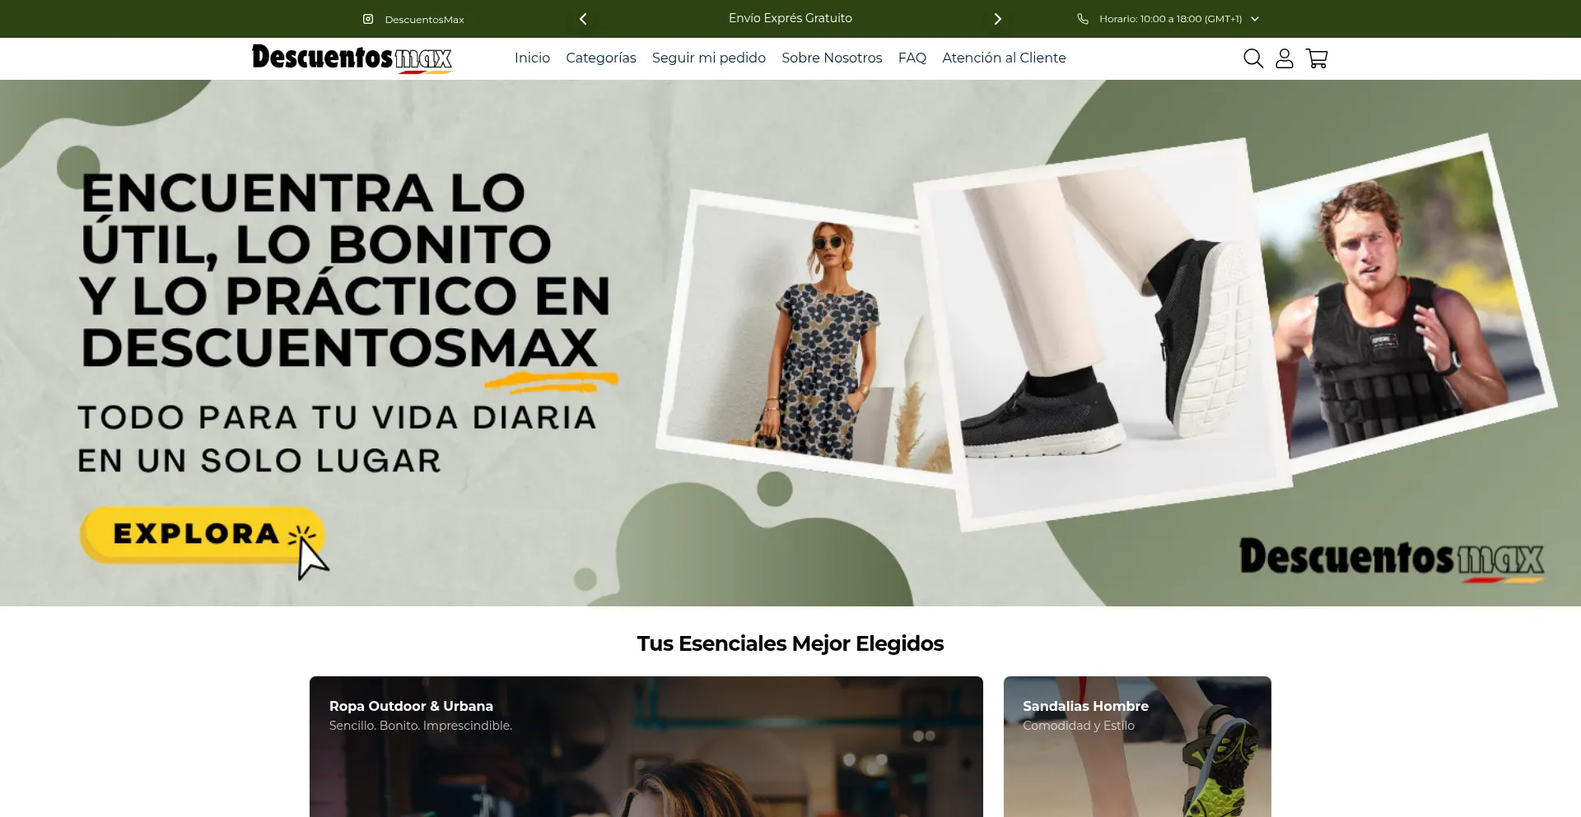1581x817 pixels.
Task: Click the phone icon beside Horario
Action: click(1083, 19)
